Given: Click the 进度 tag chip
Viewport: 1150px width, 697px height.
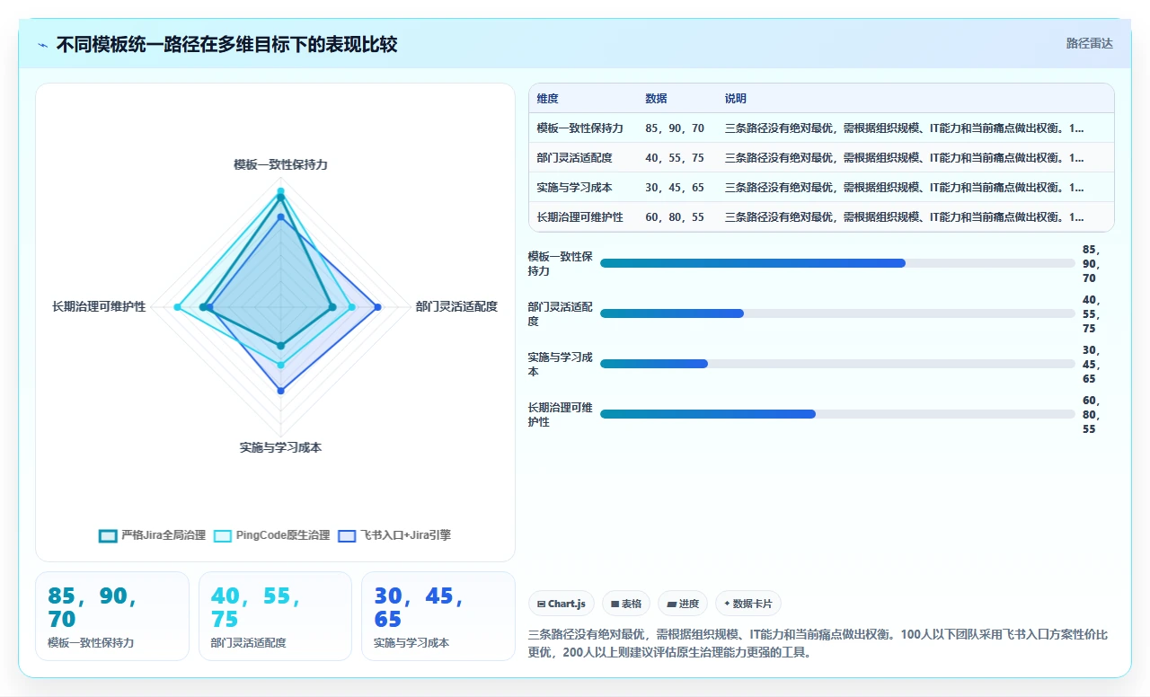Looking at the screenshot, I should point(683,604).
